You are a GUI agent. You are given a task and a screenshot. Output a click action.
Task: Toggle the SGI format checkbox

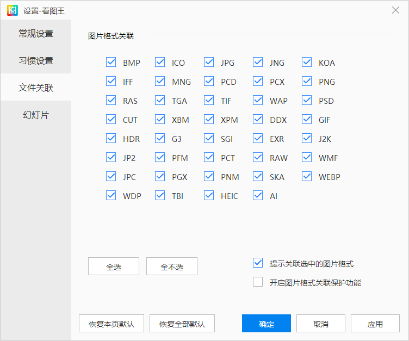point(209,139)
